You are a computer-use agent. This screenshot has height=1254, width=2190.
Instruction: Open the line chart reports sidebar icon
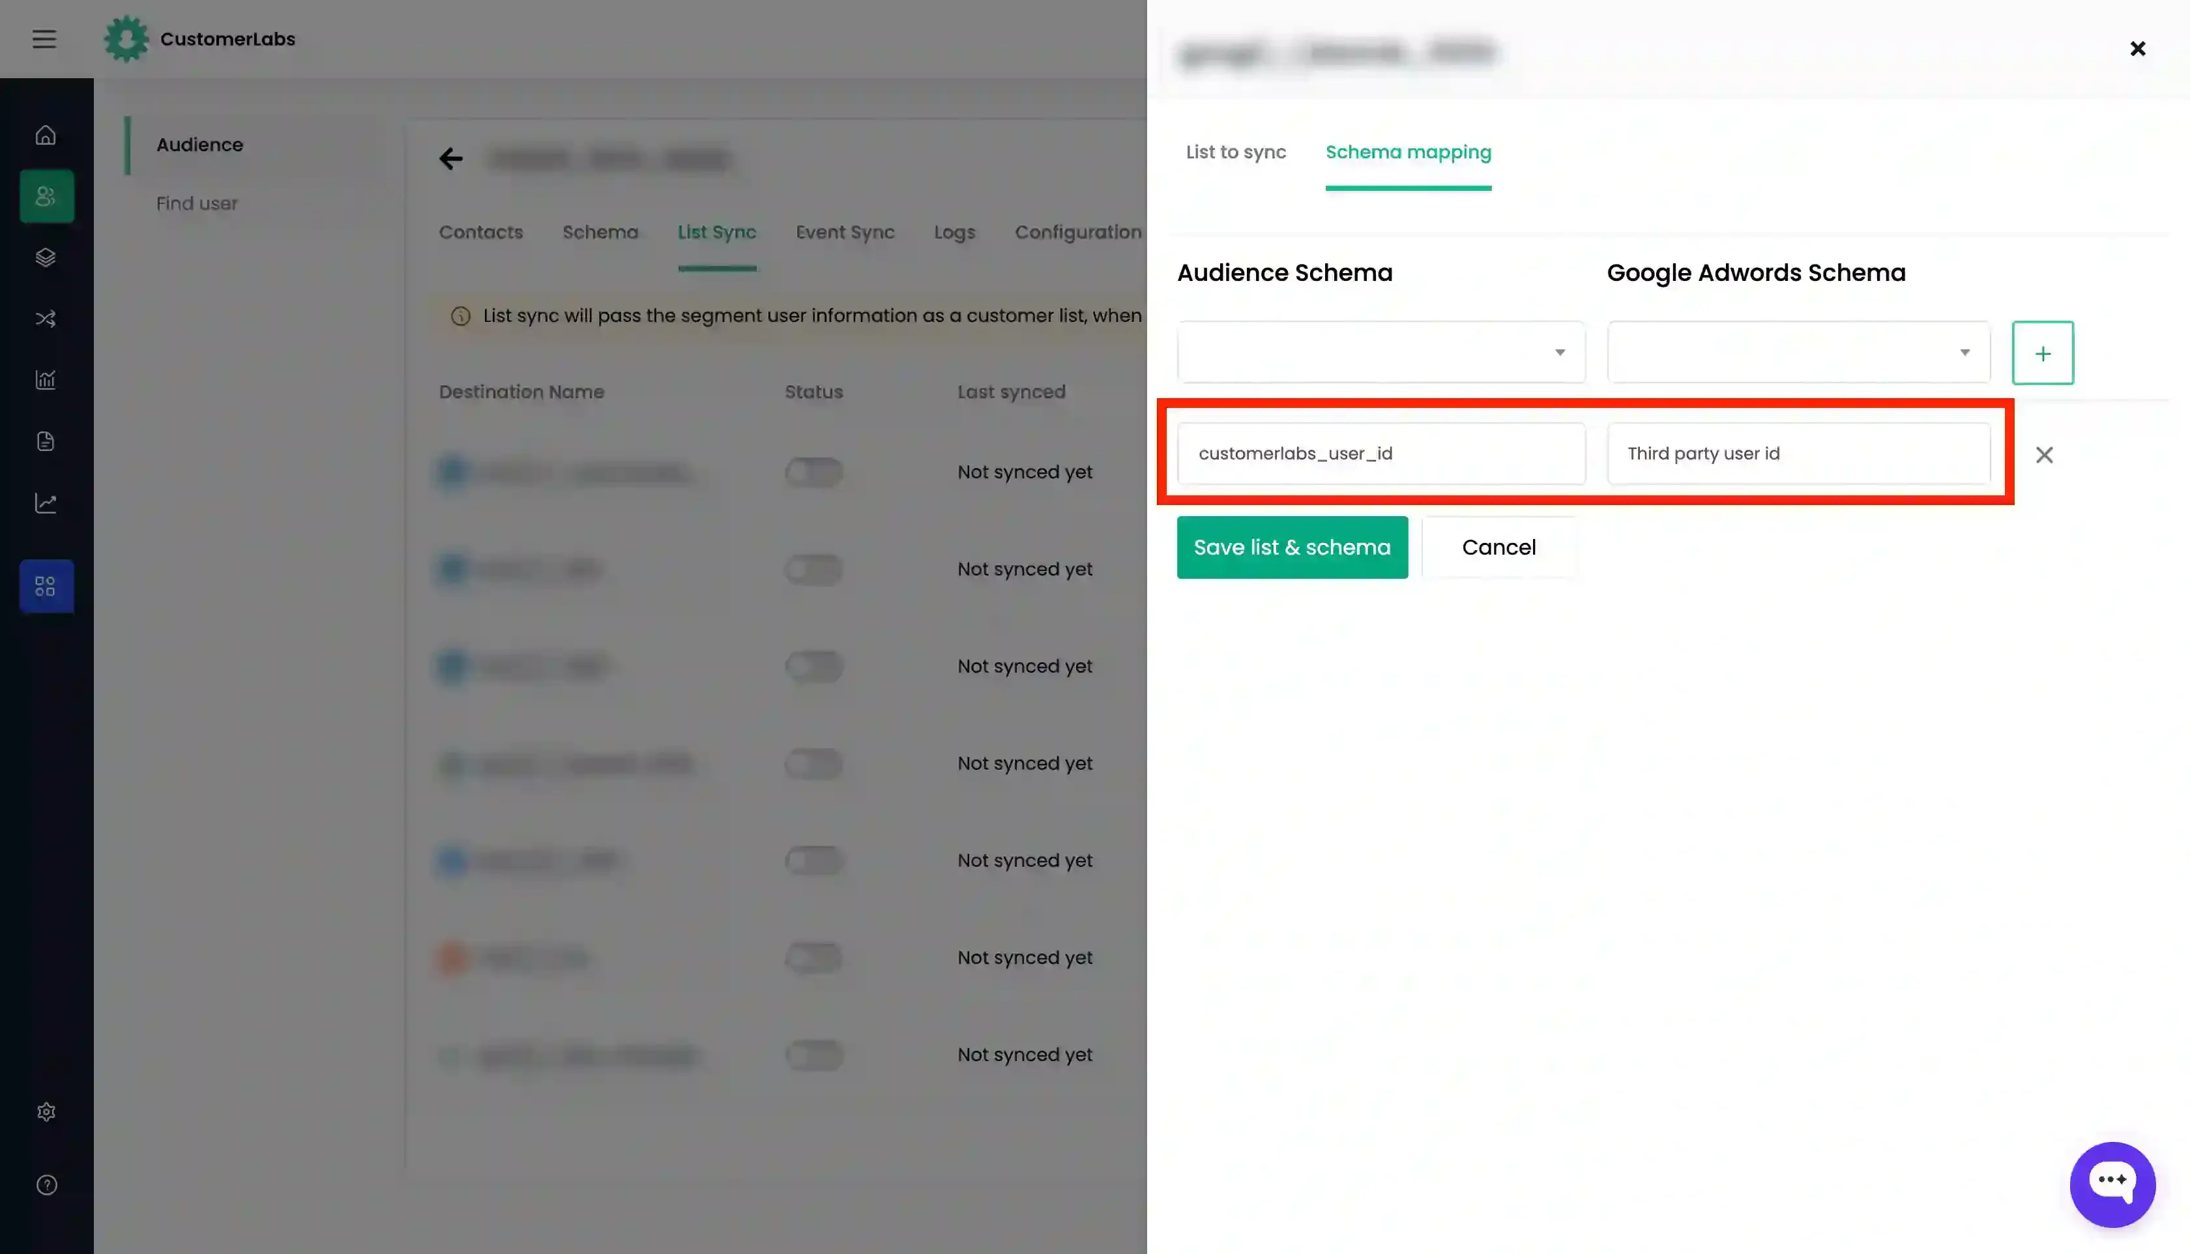coord(46,503)
